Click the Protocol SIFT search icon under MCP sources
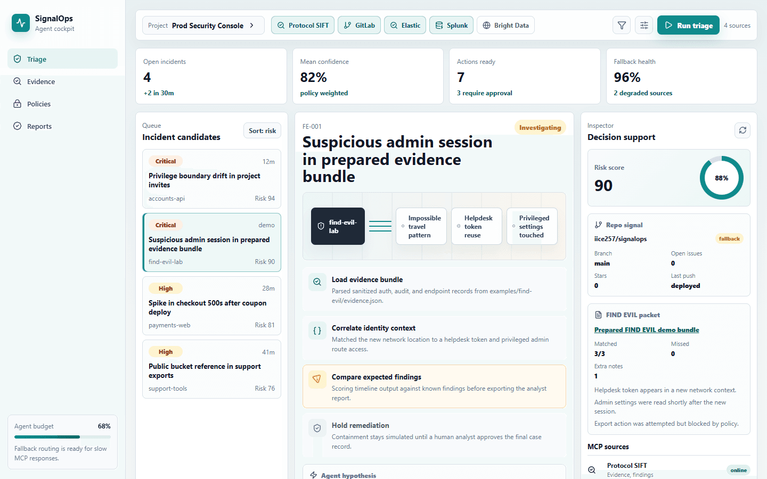This screenshot has width=767, height=479. pos(592,470)
